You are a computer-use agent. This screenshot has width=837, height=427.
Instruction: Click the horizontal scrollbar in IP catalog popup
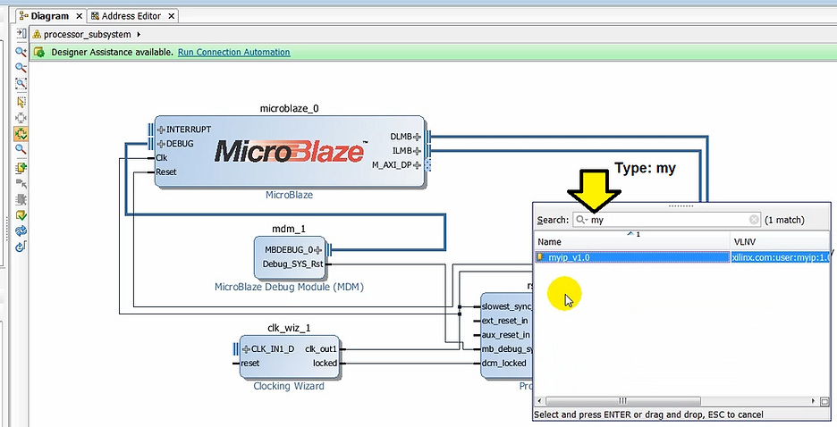click(680, 401)
